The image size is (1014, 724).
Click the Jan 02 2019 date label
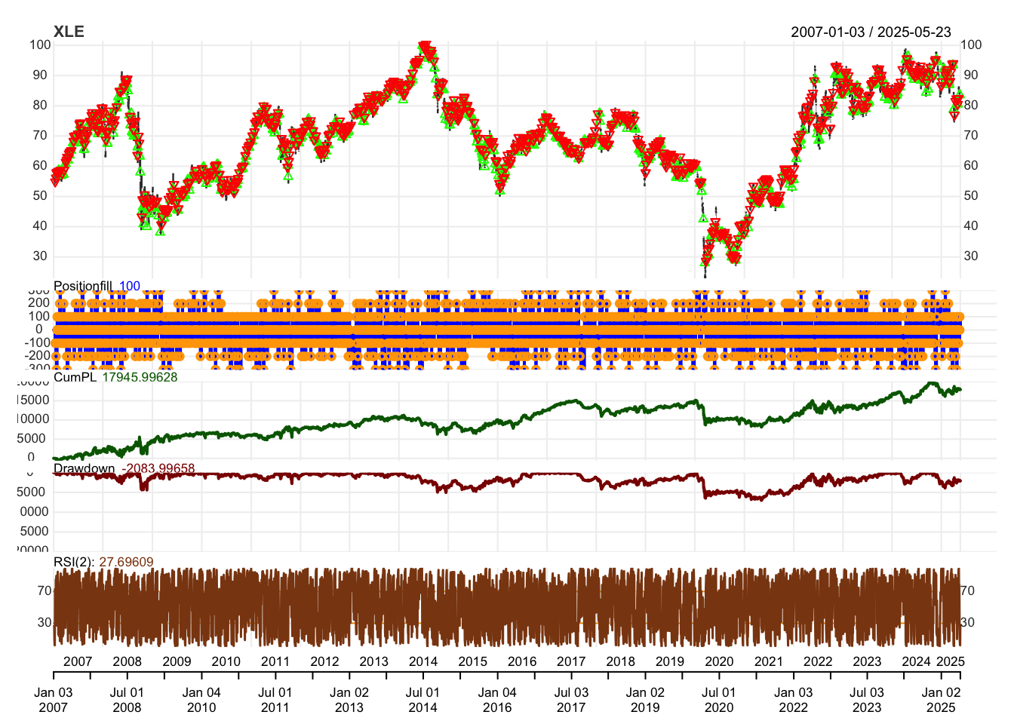tap(645, 700)
